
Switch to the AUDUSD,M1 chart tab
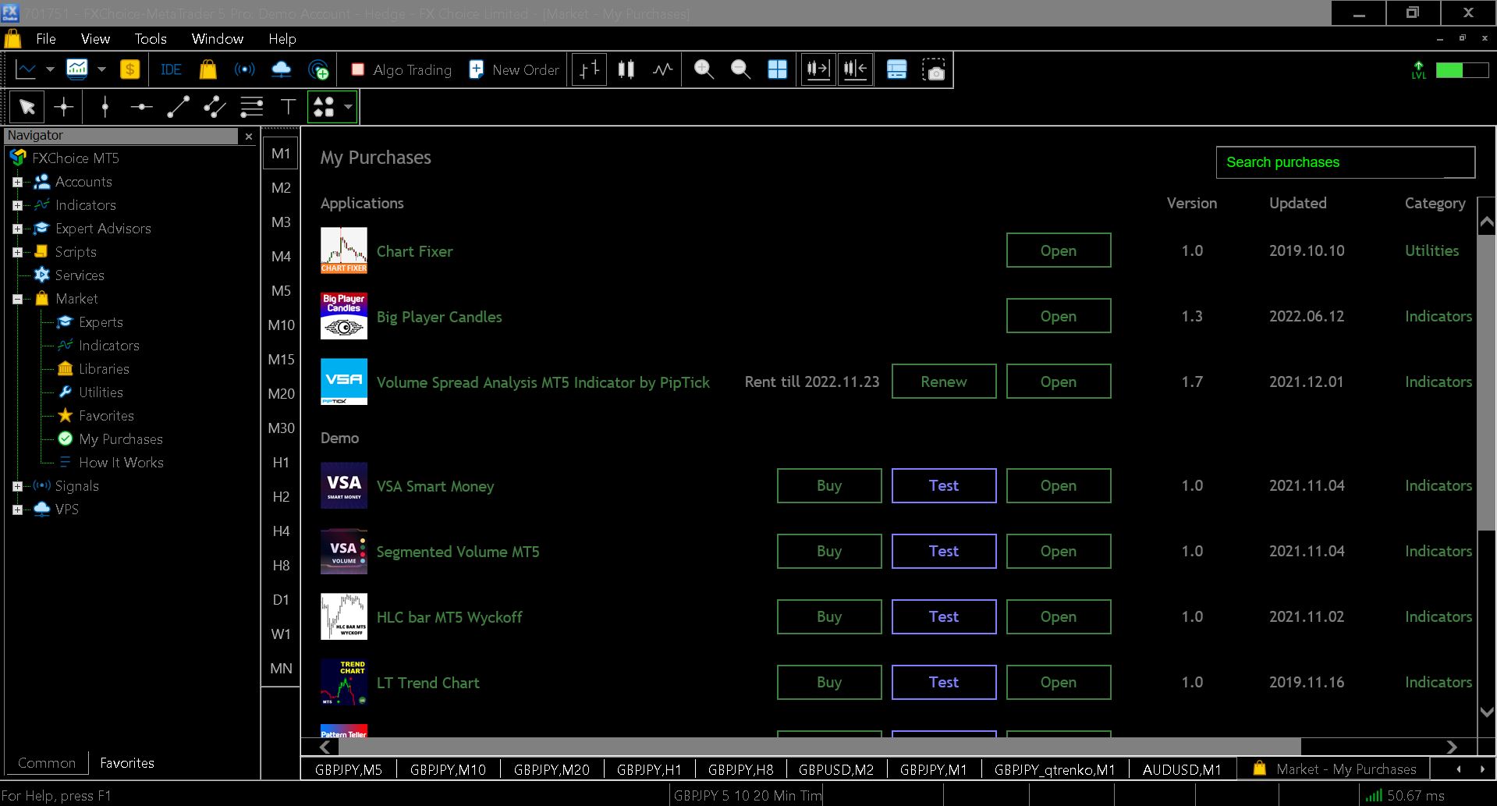point(1182,769)
